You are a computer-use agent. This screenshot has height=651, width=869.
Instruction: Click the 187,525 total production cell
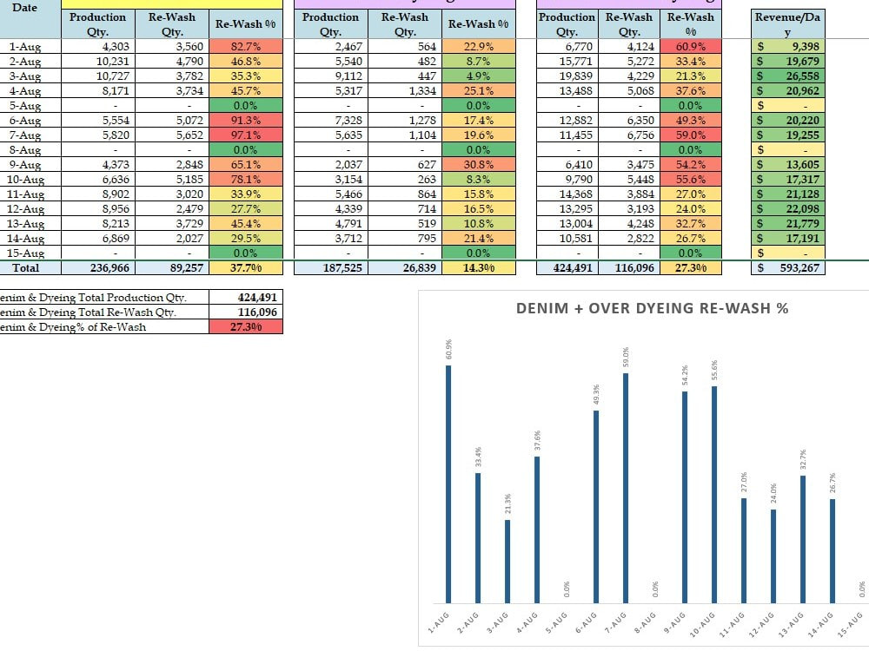331,268
